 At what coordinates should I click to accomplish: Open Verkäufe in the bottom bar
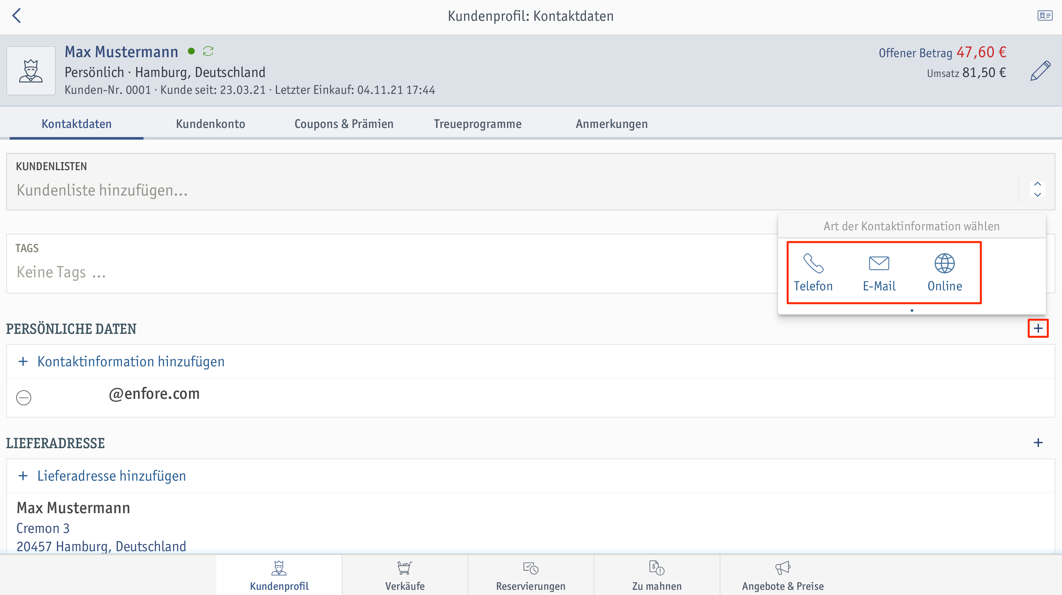coord(405,575)
